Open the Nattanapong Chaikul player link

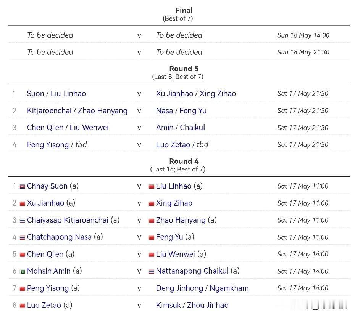coord(192,271)
